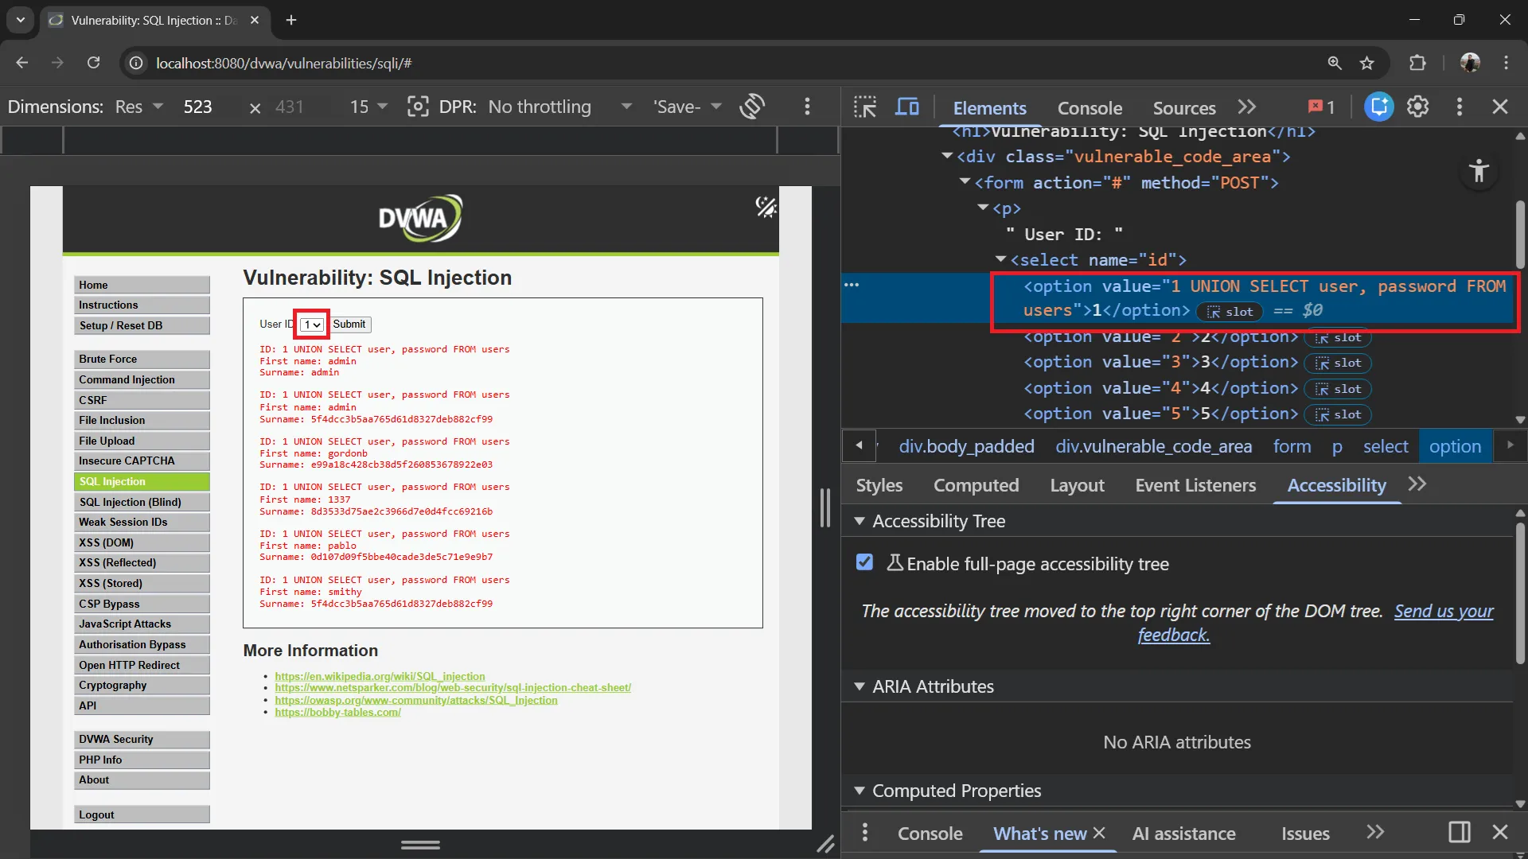This screenshot has width=1528, height=859.
Task: Click the error counter badge showing 1
Action: pos(1319,106)
